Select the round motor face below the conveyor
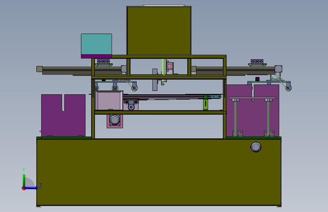 pos(115,120)
